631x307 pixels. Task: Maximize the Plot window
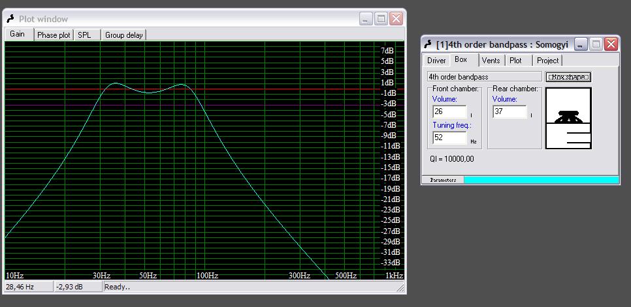click(x=381, y=19)
